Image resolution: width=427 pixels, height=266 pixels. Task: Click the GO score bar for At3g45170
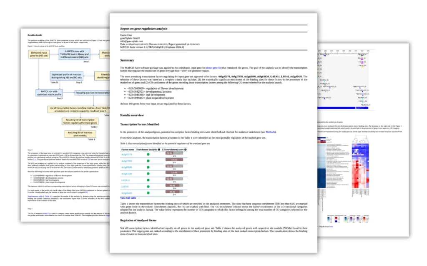point(174,153)
